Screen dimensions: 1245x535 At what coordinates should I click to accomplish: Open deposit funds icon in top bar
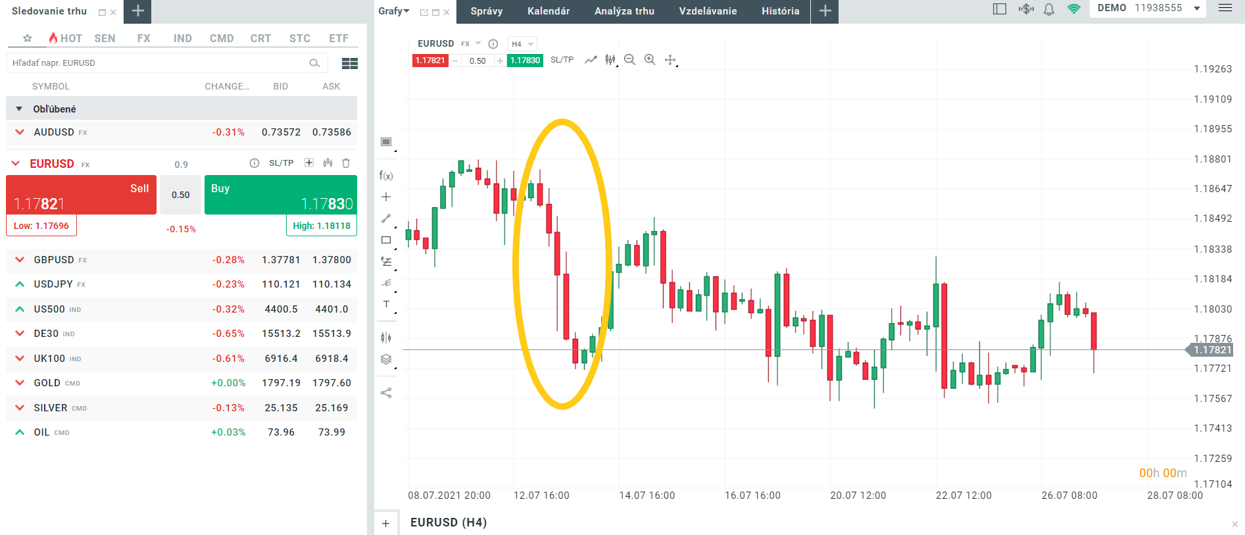tap(1026, 9)
